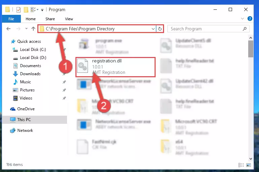Screen dimensions: 259x172
Task: Refresh the current folder view
Action: coord(160,29)
